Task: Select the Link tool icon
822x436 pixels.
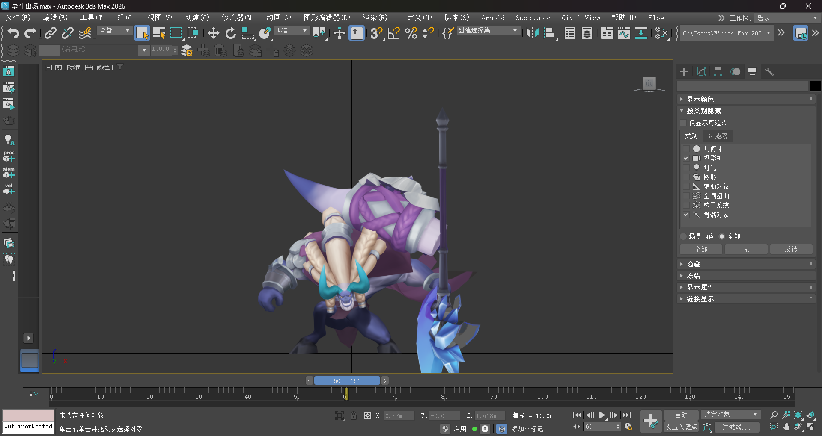Action: [51, 33]
